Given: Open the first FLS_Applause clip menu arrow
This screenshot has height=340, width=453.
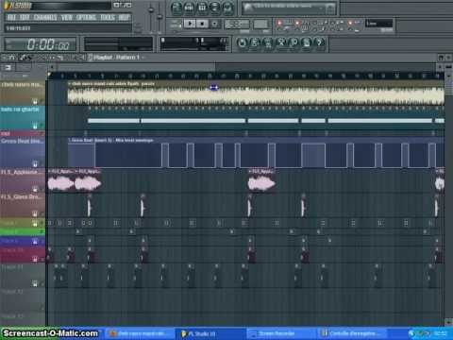Looking at the screenshot, I should click(x=50, y=172).
